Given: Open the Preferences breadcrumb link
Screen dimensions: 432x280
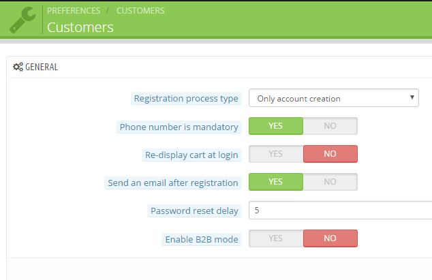Looking at the screenshot, I should pyautogui.click(x=74, y=11).
